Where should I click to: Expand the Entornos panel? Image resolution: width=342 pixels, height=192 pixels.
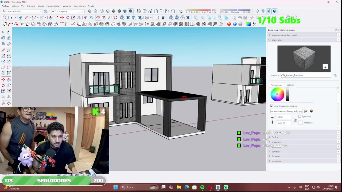point(276,142)
